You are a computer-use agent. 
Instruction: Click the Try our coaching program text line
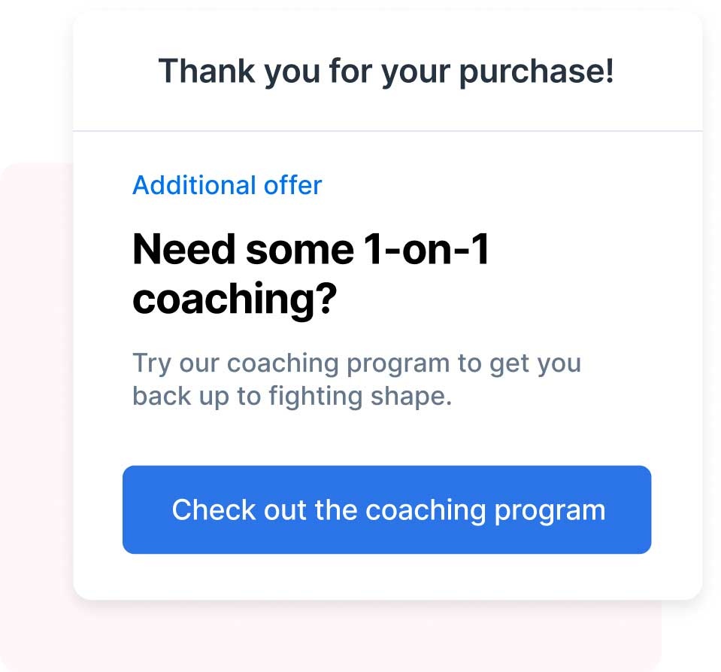pos(357,364)
